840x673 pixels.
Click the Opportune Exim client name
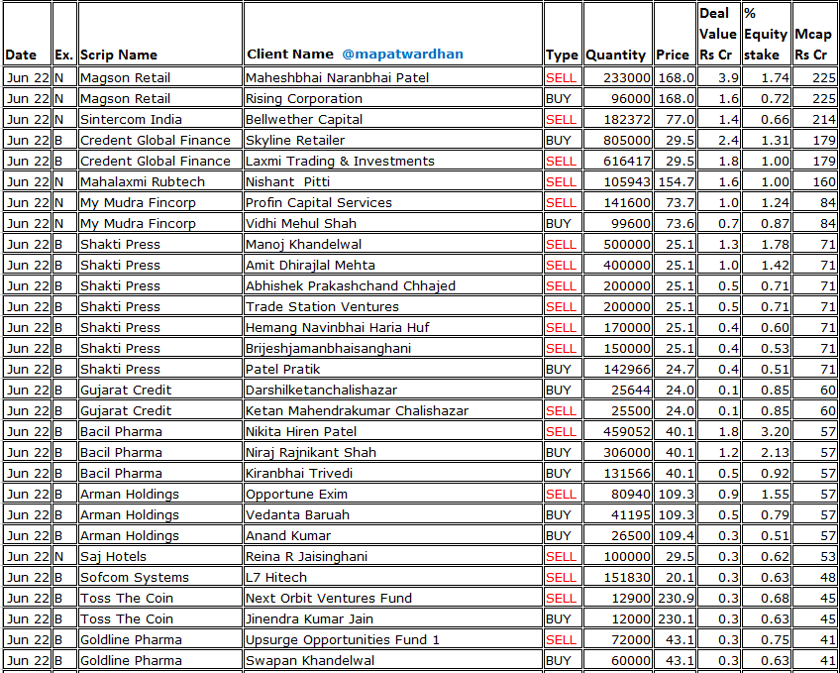coord(392,495)
